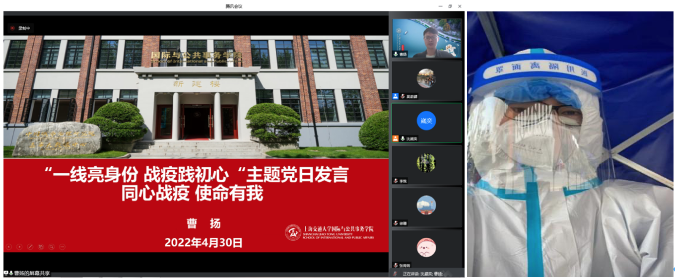The width and height of the screenshot is (675, 278).
Task: Click 徐珊's muted microphone icon
Action: 396,223
